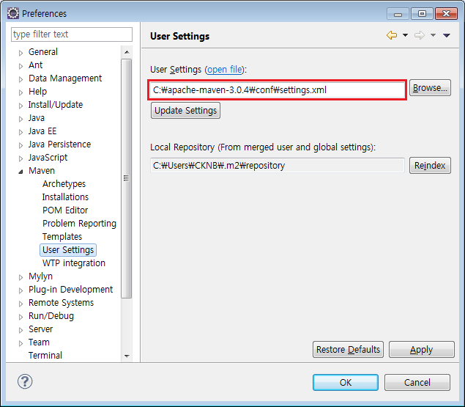This screenshot has width=465, height=407.
Task: Click in the type filter text field
Action: (72, 34)
